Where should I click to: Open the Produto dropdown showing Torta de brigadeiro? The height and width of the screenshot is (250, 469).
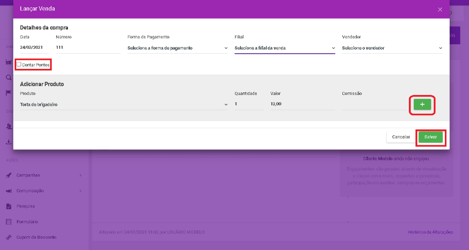click(x=124, y=104)
